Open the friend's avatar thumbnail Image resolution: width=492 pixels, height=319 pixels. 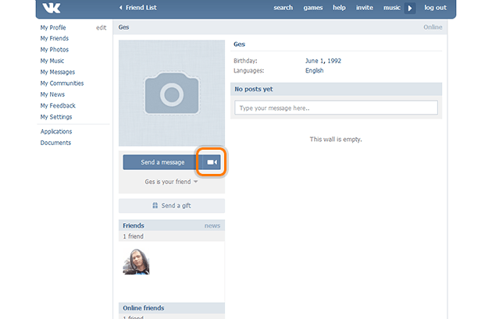pos(136,261)
